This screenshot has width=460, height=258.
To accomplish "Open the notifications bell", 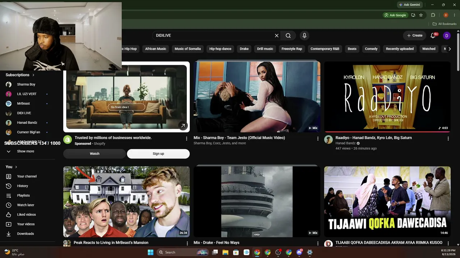I will pos(433,35).
